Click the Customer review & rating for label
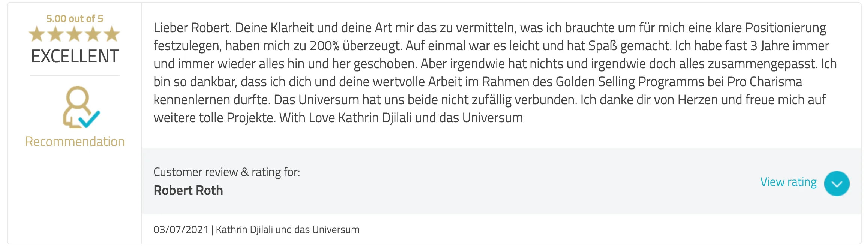This screenshot has height=251, width=867. click(226, 172)
